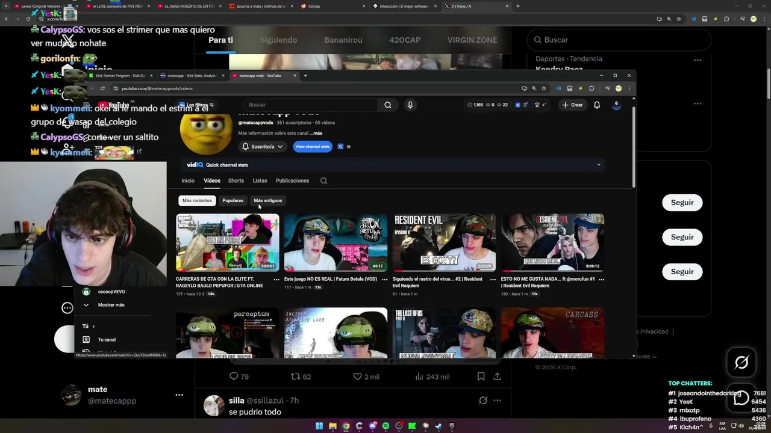This screenshot has height=433, width=771.
Task: Bookmark the X post
Action: 481,376
